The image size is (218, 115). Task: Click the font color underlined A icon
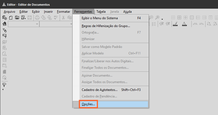click(x=184, y=24)
